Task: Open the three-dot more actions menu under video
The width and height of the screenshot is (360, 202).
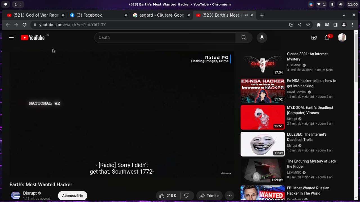Action: (229, 196)
